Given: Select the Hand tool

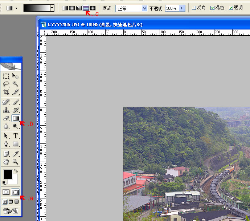Looking at the screenshot, I should pos(6,162).
